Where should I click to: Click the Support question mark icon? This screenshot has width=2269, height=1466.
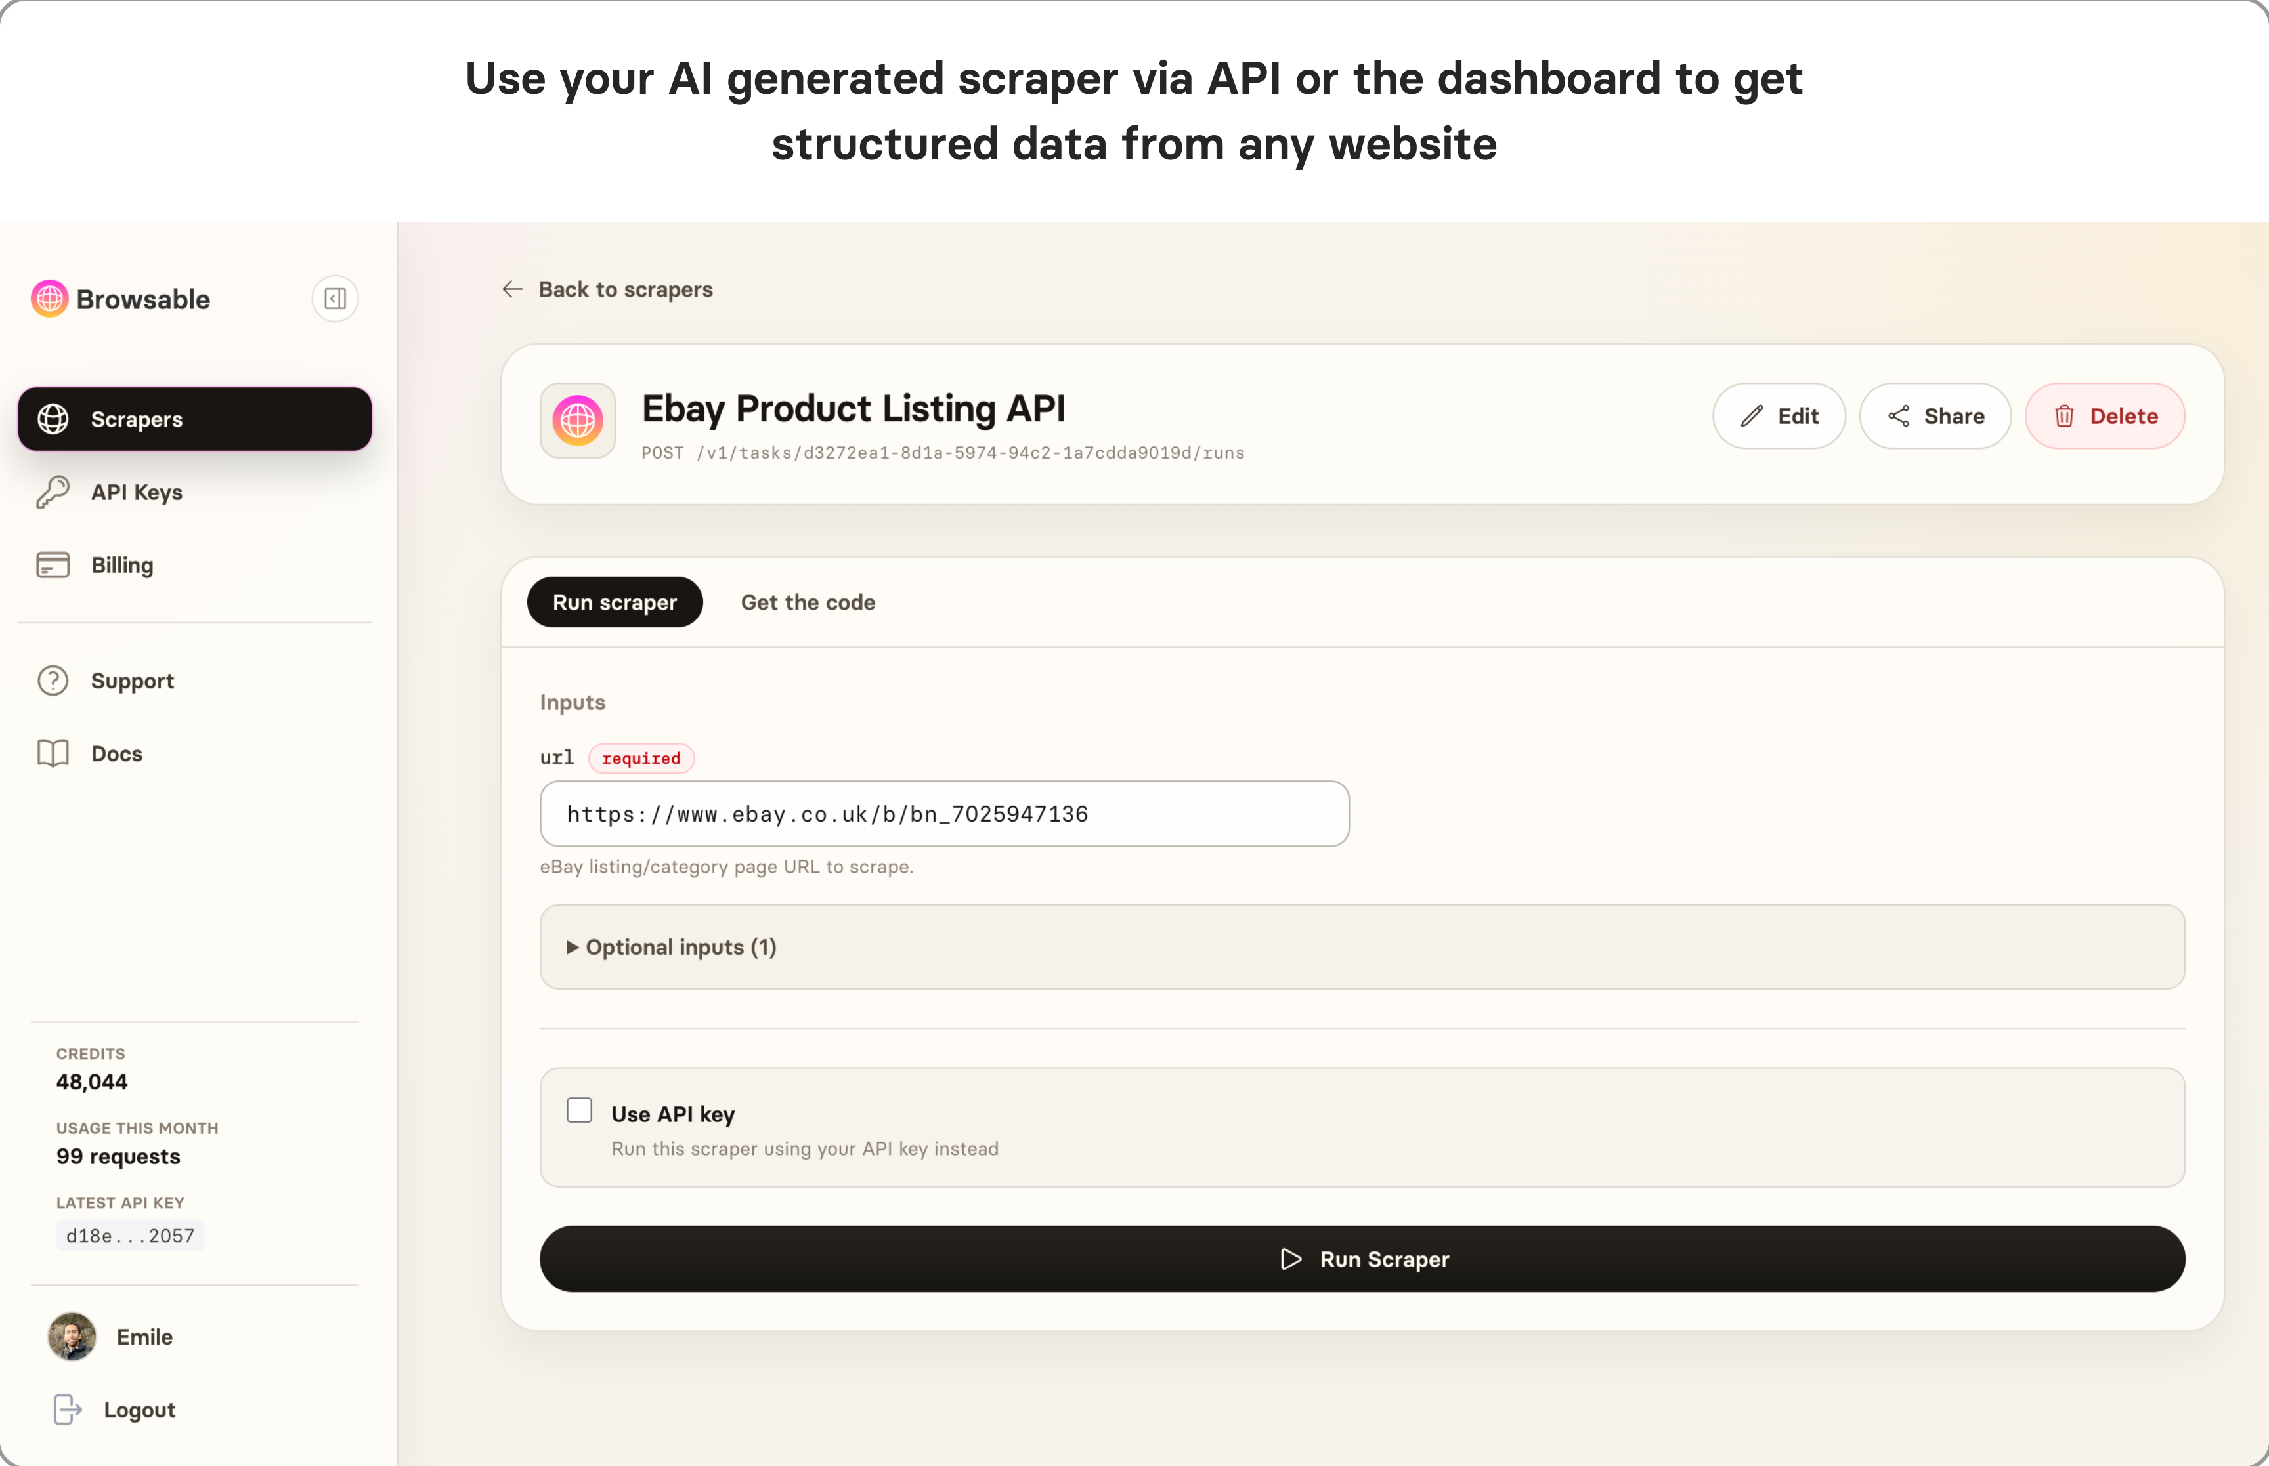pyautogui.click(x=53, y=681)
